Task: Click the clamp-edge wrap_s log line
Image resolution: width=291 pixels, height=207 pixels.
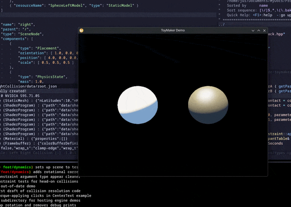Action: click(x=39, y=148)
